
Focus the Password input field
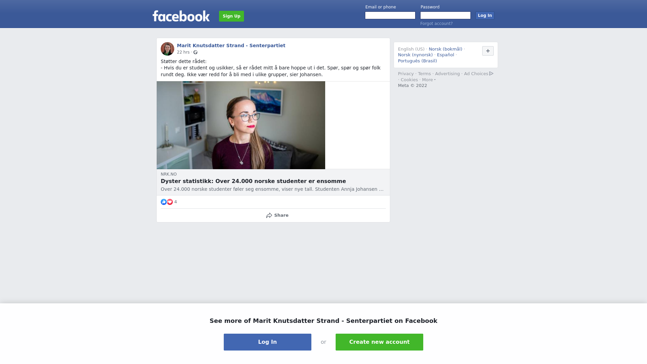click(445, 16)
